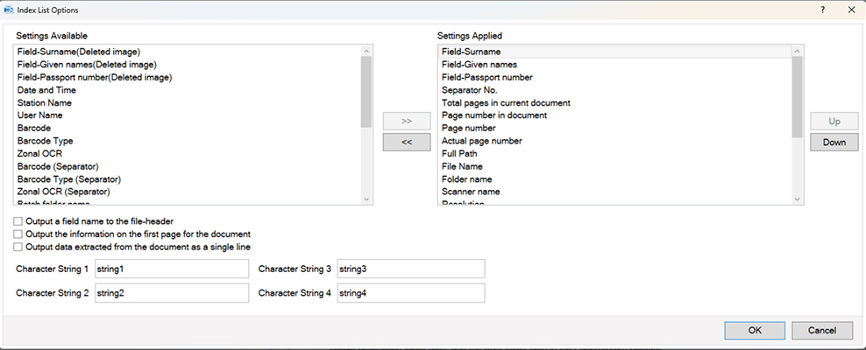
Task: Select Zonal OCR in Settings Available
Action: click(x=39, y=153)
